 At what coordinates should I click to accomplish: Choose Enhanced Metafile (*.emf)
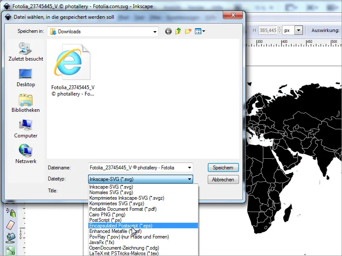point(143,231)
